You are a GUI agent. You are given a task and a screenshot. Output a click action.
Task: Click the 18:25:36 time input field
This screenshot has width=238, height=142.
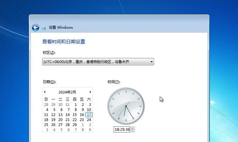[x=122, y=130]
